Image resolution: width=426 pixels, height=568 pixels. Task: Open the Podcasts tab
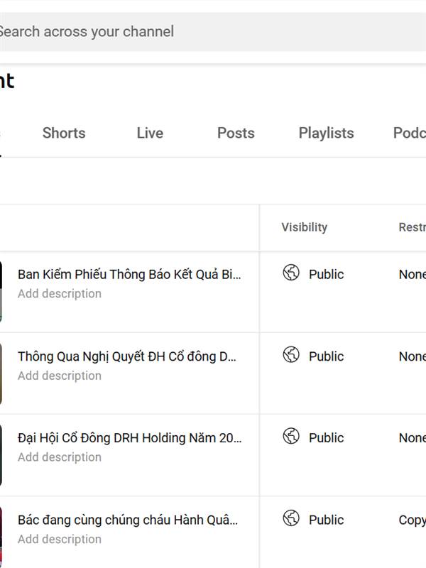pyautogui.click(x=410, y=133)
